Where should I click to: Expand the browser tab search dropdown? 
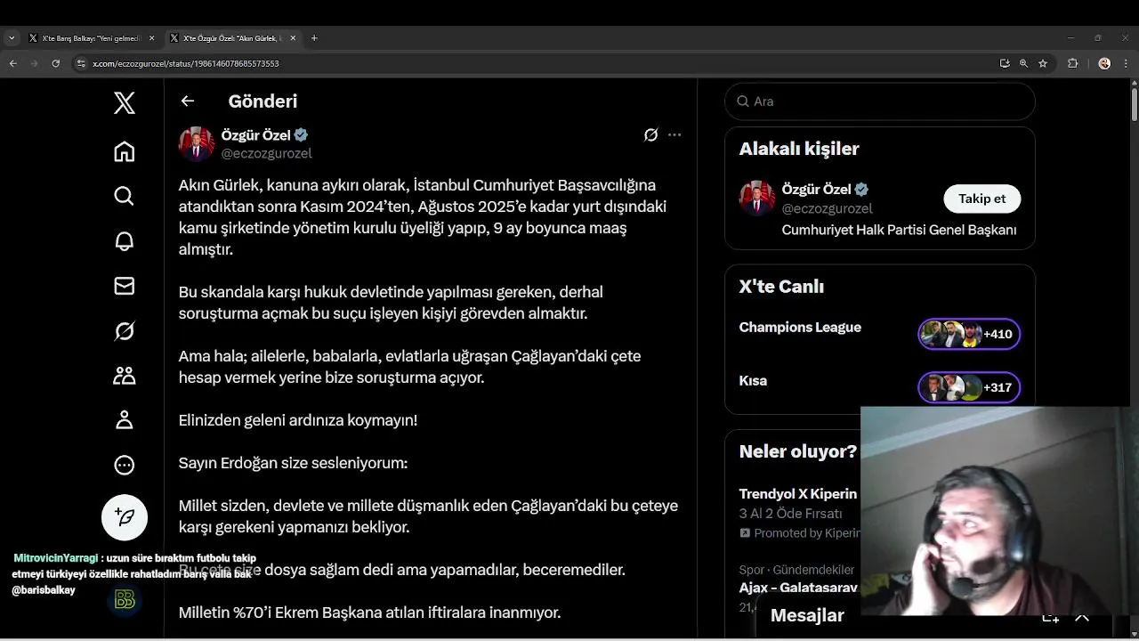click(12, 38)
